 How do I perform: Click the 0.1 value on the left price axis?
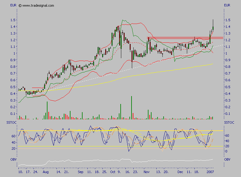coord(13,114)
